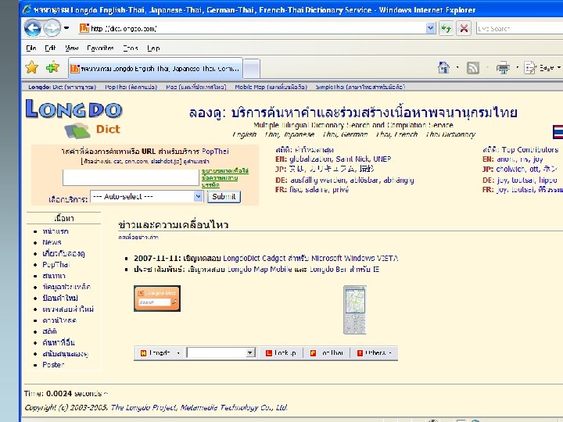Expand the Home button dropdown arrow

(457, 67)
